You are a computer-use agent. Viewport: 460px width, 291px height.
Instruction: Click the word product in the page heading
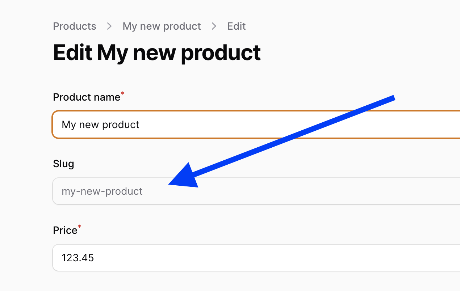point(221,53)
